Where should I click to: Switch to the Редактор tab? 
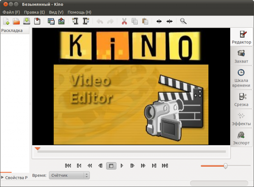click(x=241, y=37)
